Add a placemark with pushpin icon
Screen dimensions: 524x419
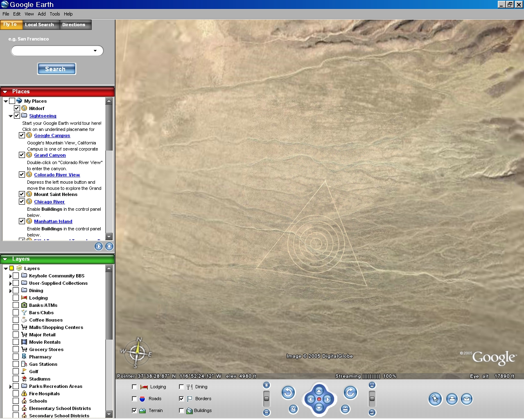pyautogui.click(x=435, y=399)
